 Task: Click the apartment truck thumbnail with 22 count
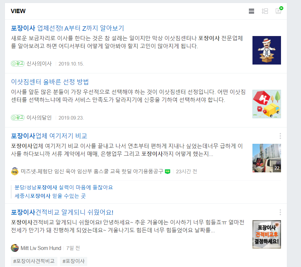pyautogui.click(x=267, y=158)
